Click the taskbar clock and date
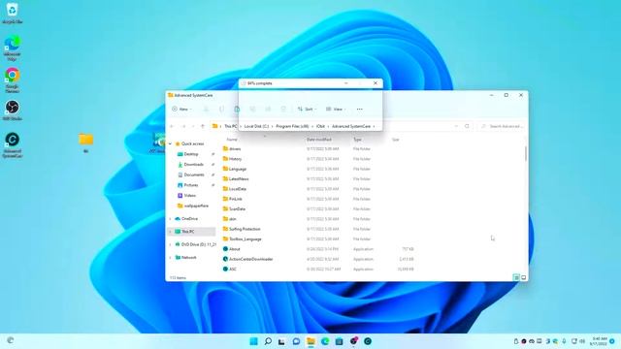Image resolution: width=621 pixels, height=349 pixels. [x=599, y=341]
